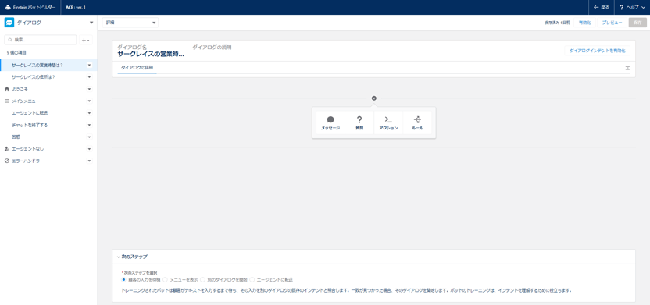Image resolution: width=650 pixels, height=305 pixels.
Task: Add an アクション (action) step
Action: (388, 123)
